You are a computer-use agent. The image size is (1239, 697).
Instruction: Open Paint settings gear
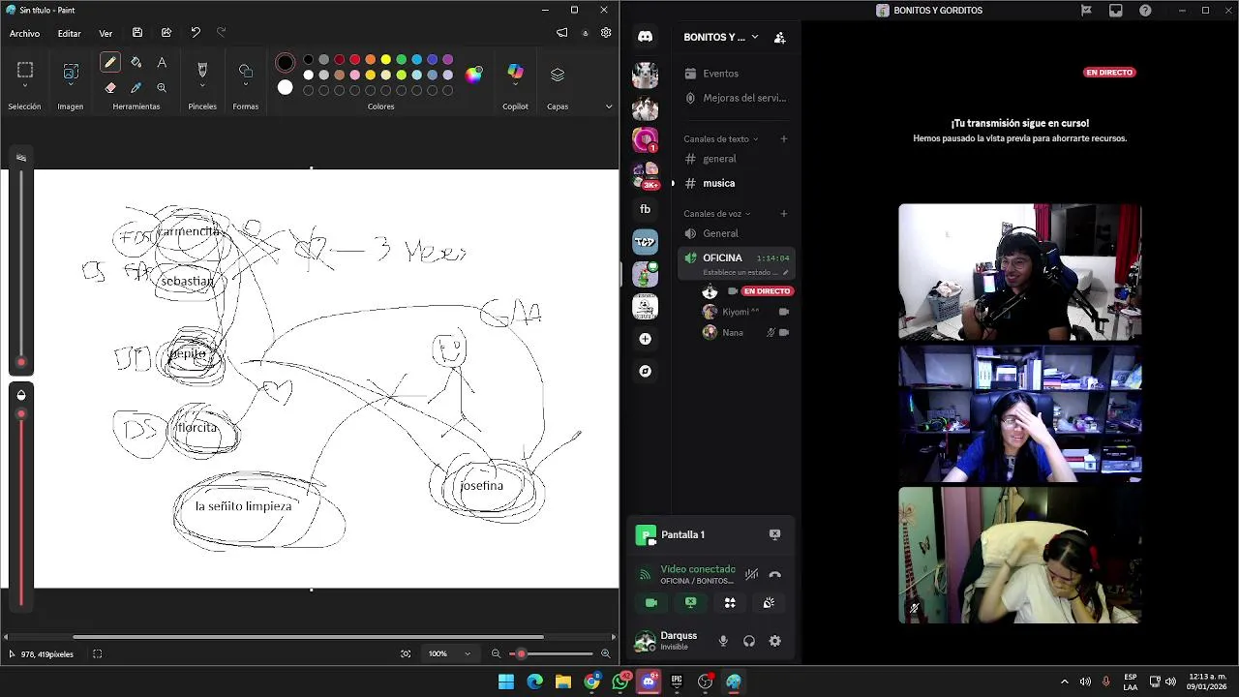[606, 33]
